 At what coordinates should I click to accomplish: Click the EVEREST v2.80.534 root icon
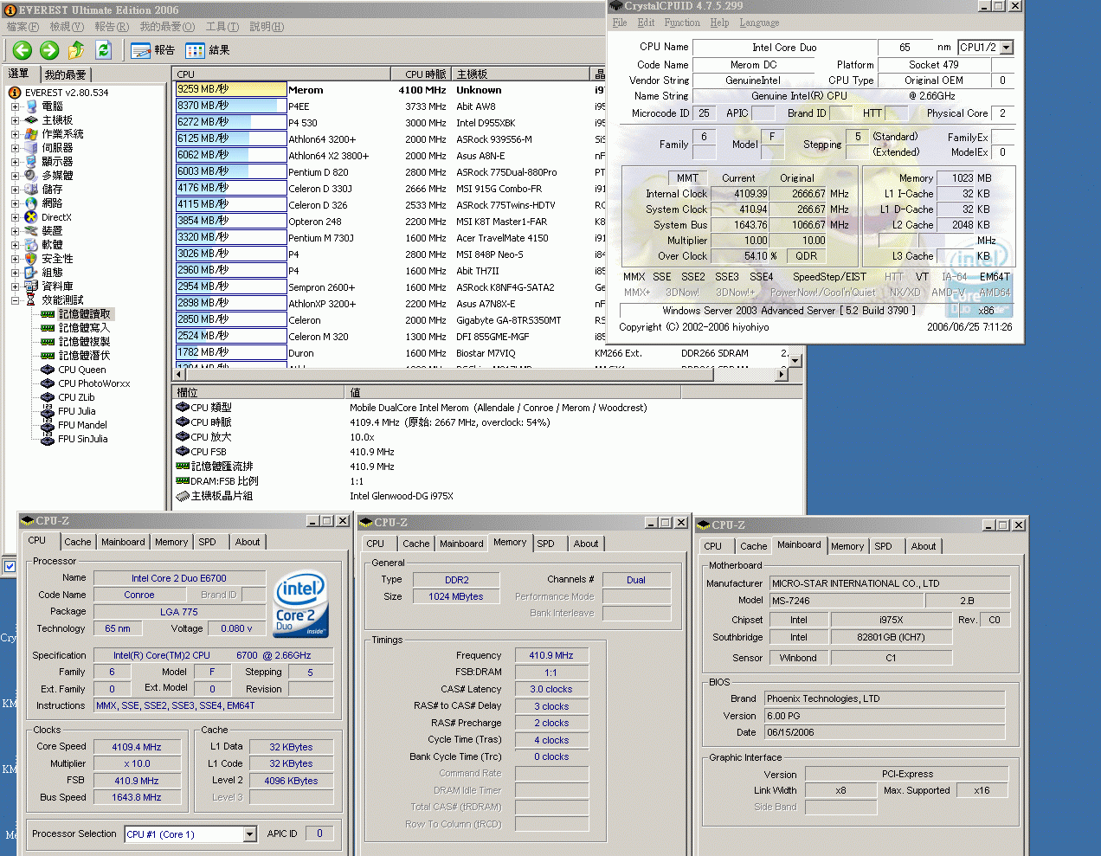(15, 93)
